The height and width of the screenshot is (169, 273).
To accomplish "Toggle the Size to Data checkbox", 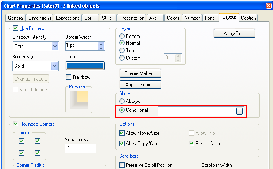I will point(192,144).
